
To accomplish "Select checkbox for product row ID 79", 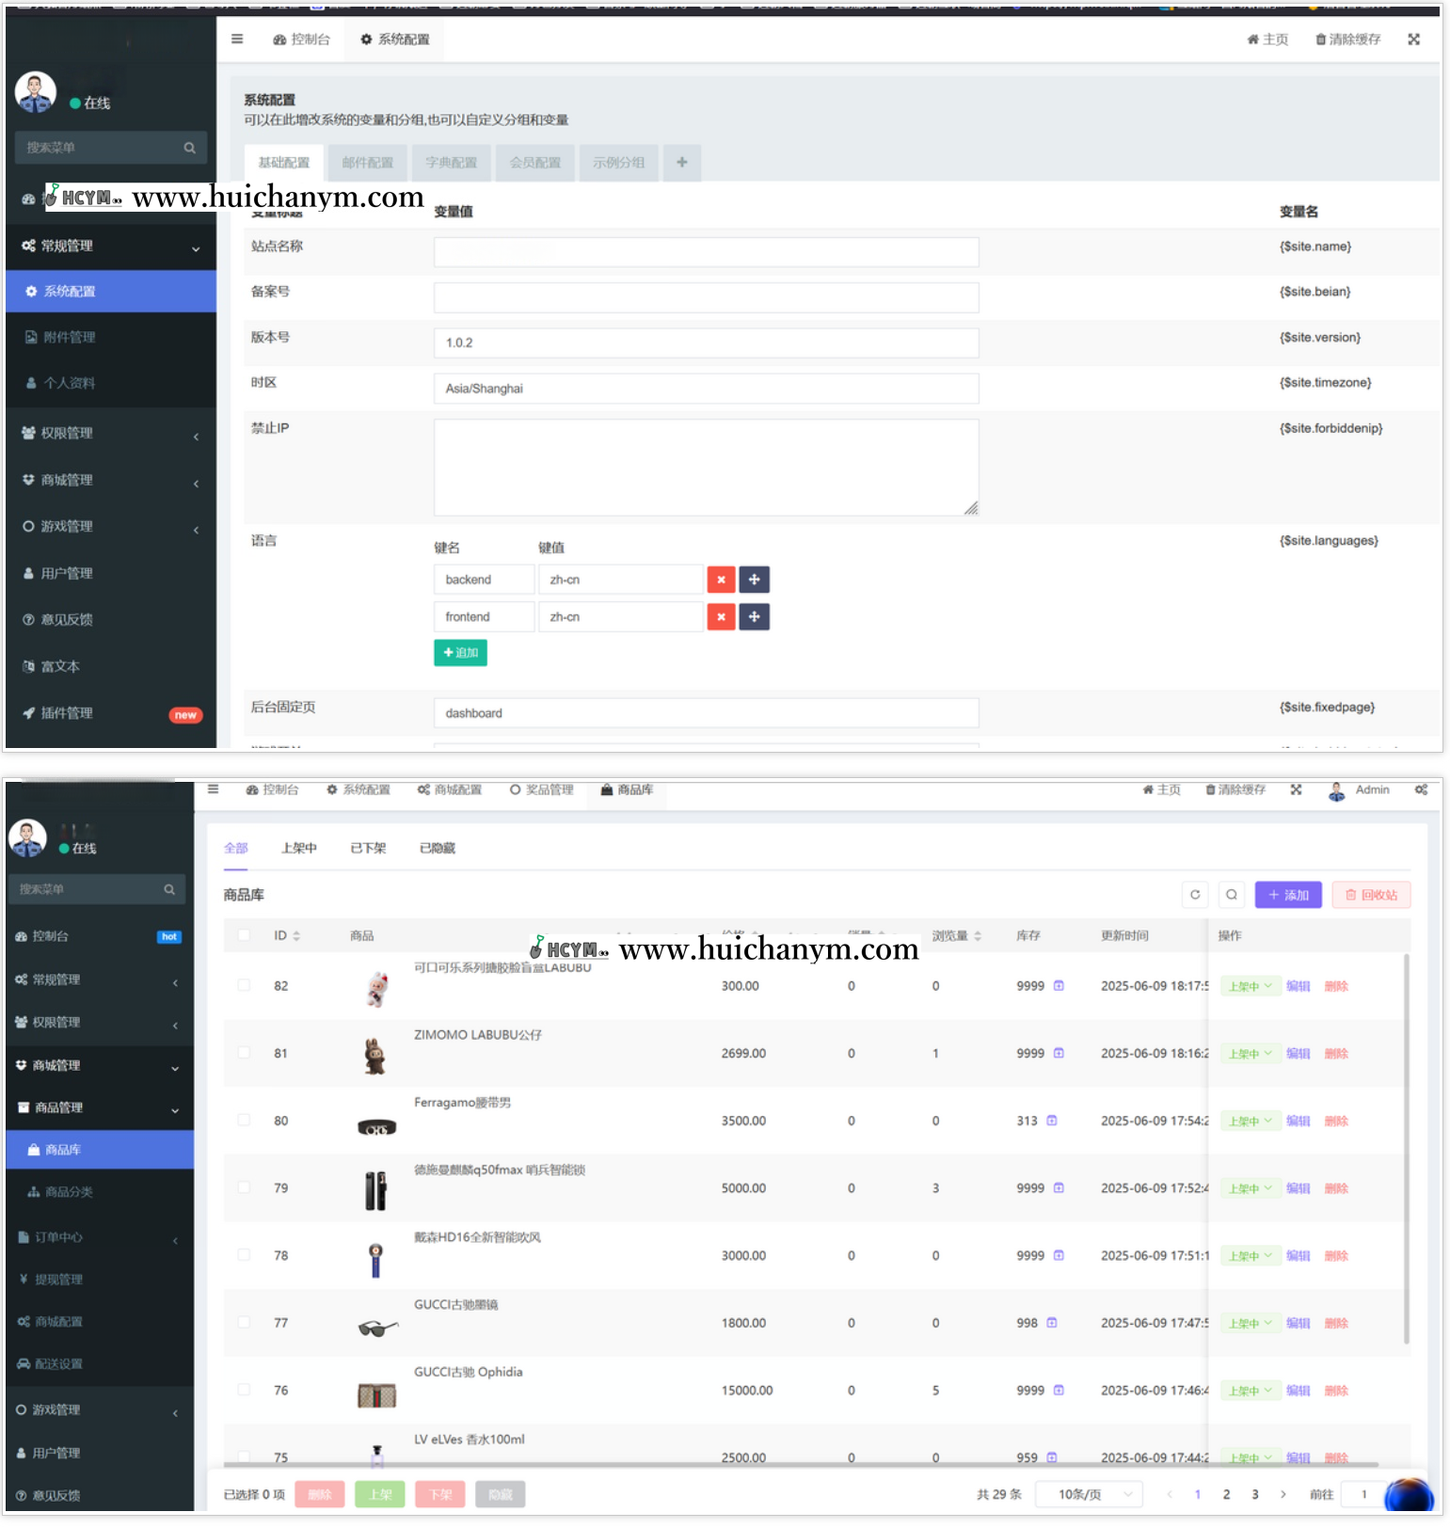I will point(245,1187).
